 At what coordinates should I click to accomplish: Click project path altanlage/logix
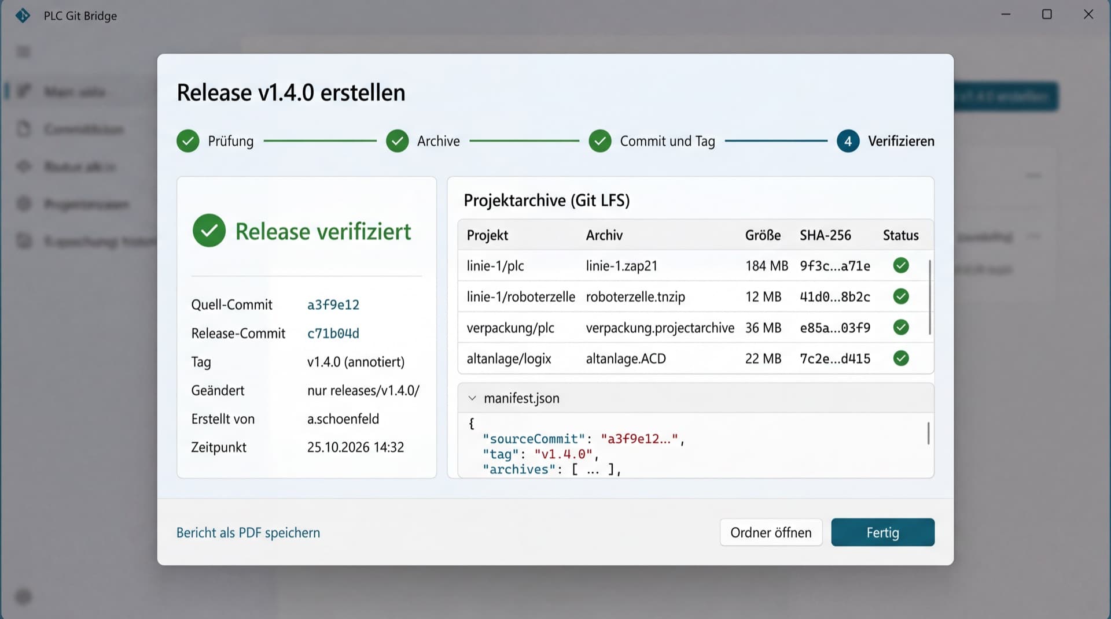509,359
